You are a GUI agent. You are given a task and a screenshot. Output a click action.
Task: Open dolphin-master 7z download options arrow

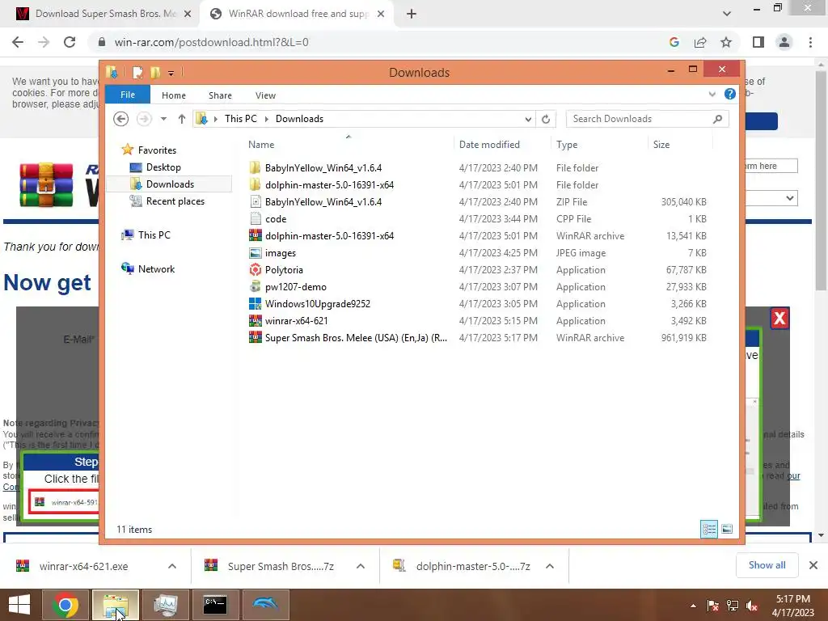pos(550,566)
